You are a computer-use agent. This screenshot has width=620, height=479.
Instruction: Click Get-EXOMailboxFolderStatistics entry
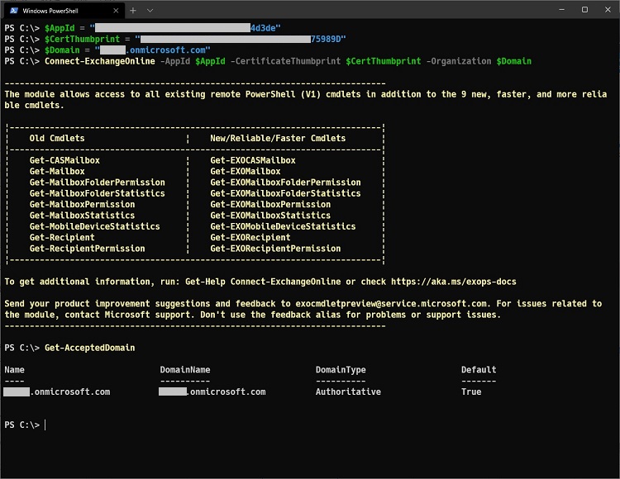285,193
